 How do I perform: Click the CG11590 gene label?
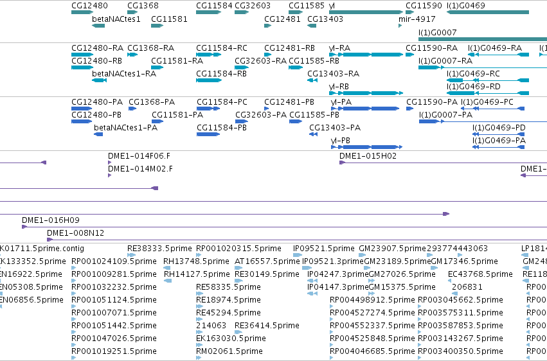pyautogui.click(x=424, y=6)
